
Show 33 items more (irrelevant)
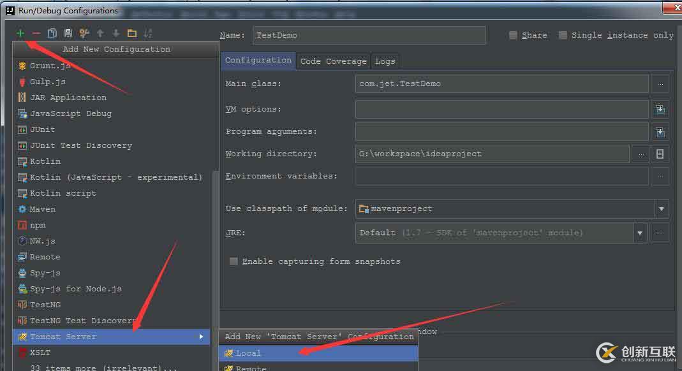tap(112, 367)
